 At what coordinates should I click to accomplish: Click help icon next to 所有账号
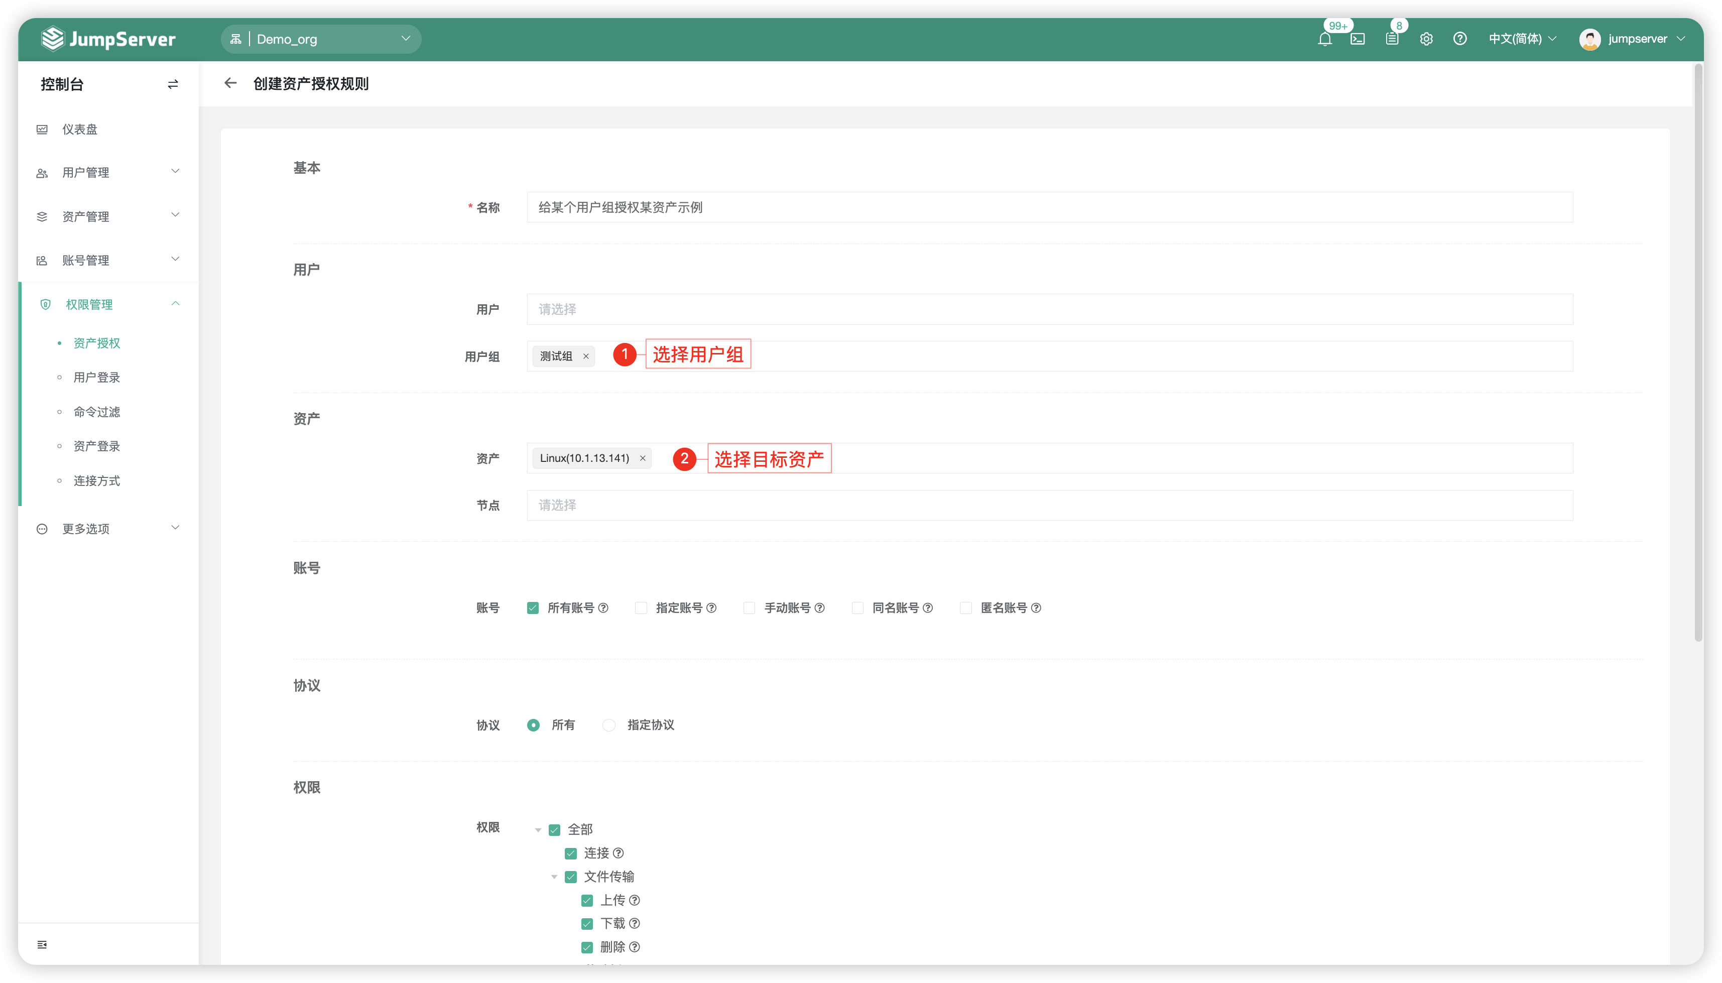point(603,607)
